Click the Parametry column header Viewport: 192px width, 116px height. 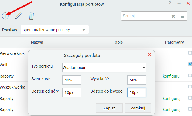pyautogui.click(x=174, y=42)
